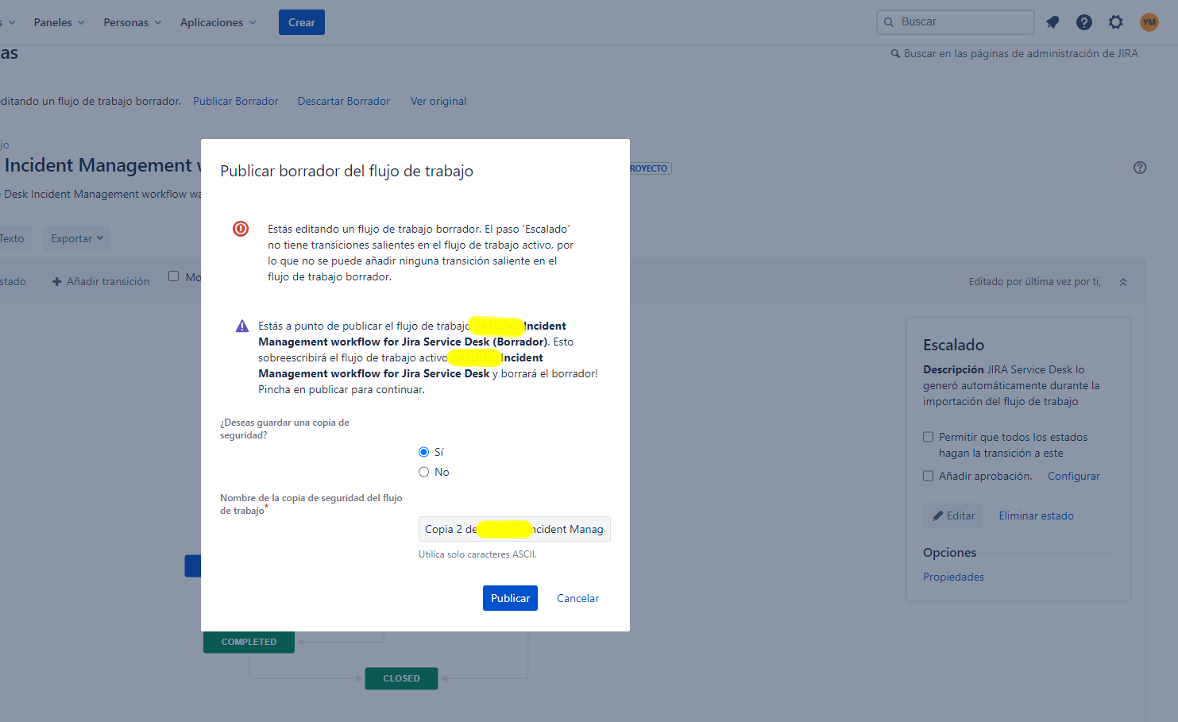Open the Paneles dropdown menu
This screenshot has height=722, width=1178.
pyautogui.click(x=59, y=22)
